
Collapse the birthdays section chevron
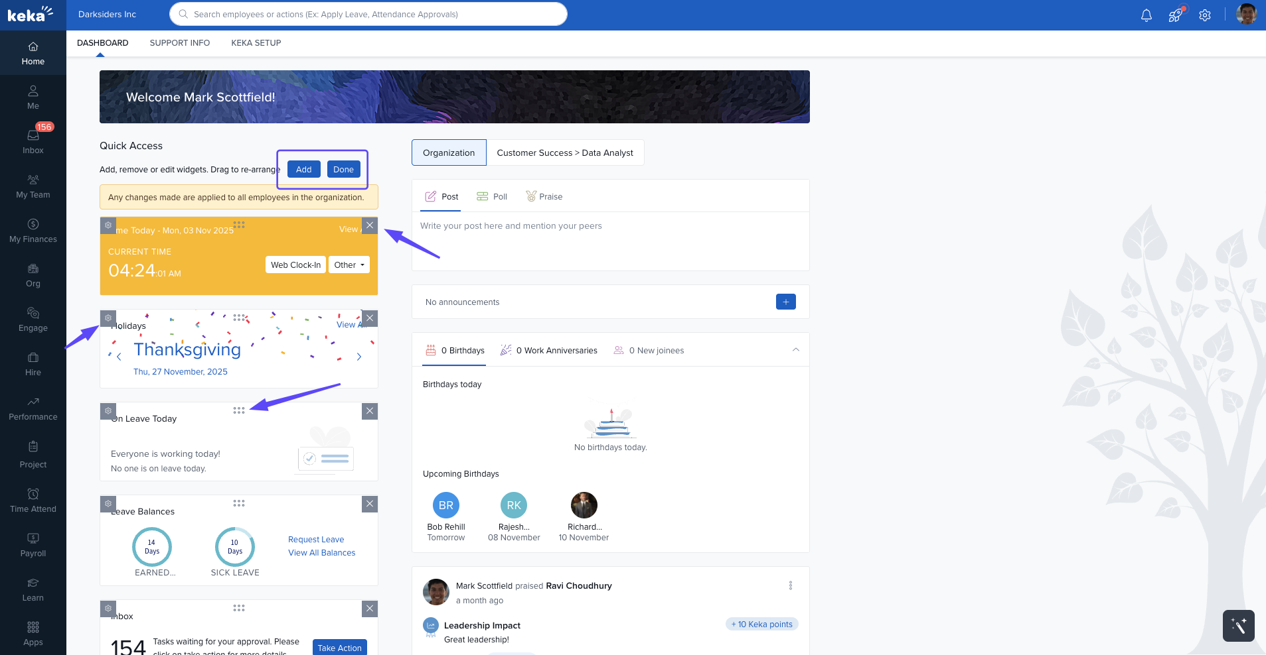click(795, 350)
